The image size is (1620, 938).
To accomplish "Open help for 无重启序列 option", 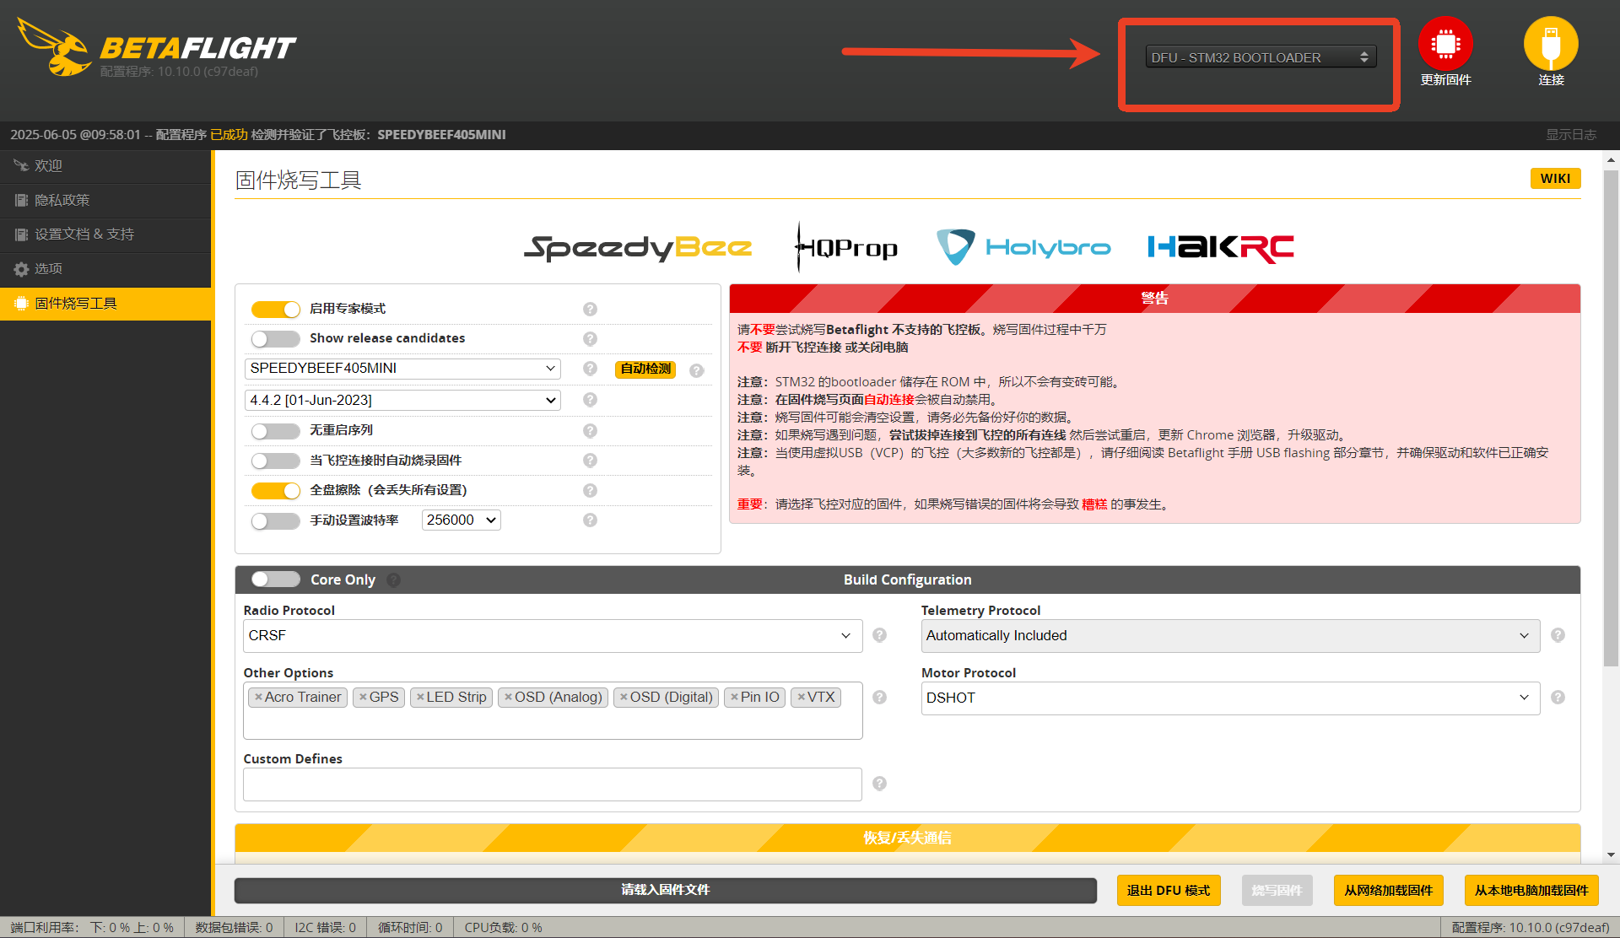I will (x=590, y=430).
